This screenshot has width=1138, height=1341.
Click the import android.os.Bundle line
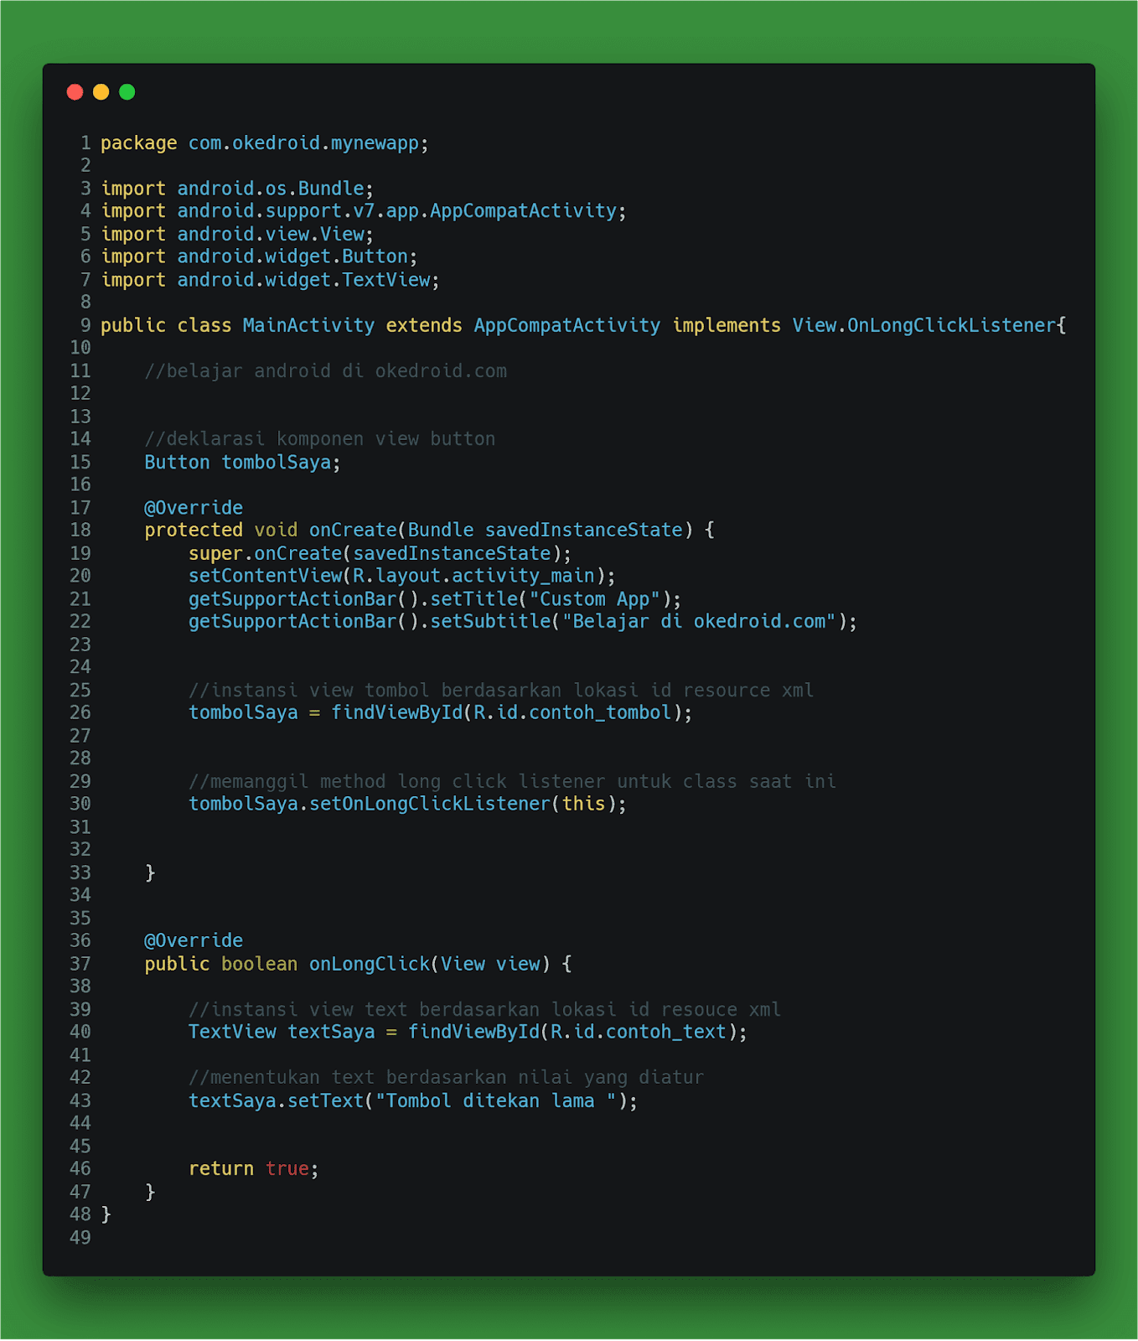click(x=237, y=189)
